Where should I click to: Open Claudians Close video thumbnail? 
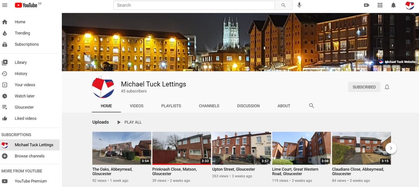[x=361, y=148]
